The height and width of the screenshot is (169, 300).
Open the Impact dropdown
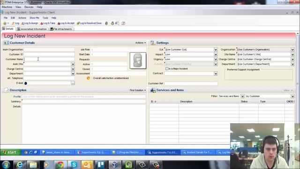click(x=216, y=54)
